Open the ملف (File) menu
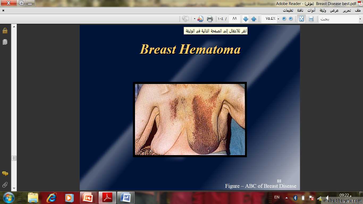Viewport: 363px width, 204px height. (358, 11)
